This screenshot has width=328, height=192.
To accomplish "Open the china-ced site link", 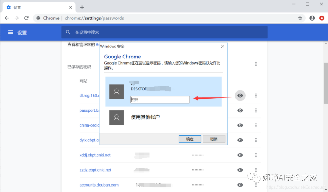I will point(89,125).
